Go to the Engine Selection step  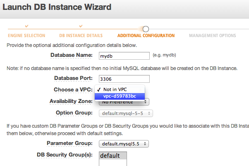tap(26, 35)
